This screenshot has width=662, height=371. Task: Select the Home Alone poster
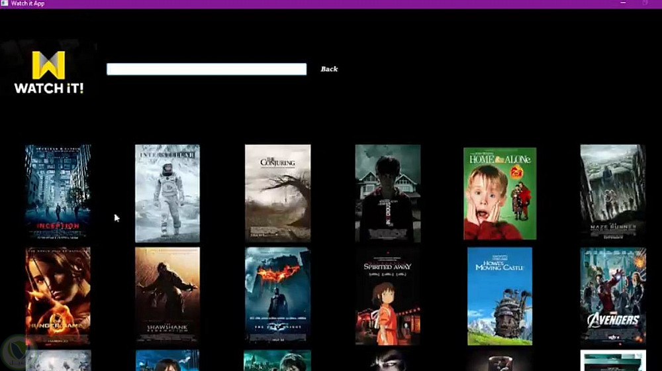pos(500,193)
